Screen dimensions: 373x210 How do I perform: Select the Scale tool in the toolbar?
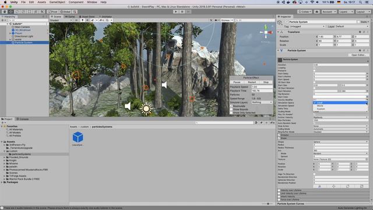(23, 12)
